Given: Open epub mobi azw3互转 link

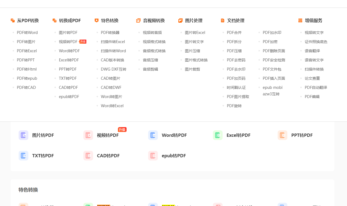Looking at the screenshot, I should coord(273,91).
